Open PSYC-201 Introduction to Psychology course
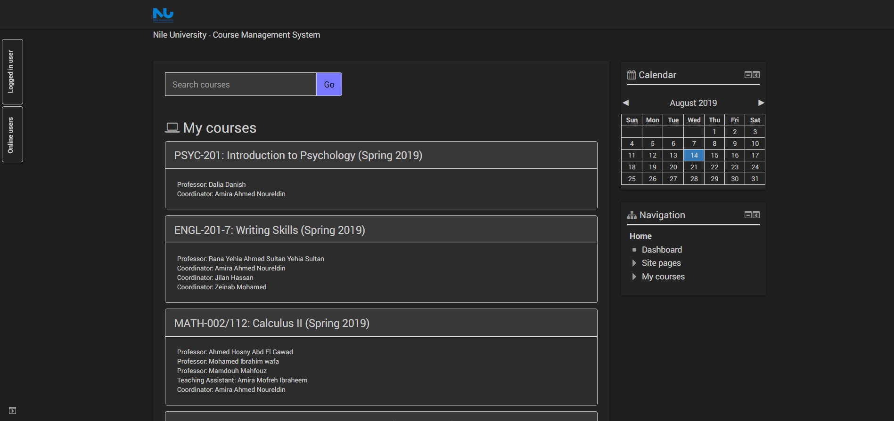This screenshot has width=894, height=421. coord(298,155)
